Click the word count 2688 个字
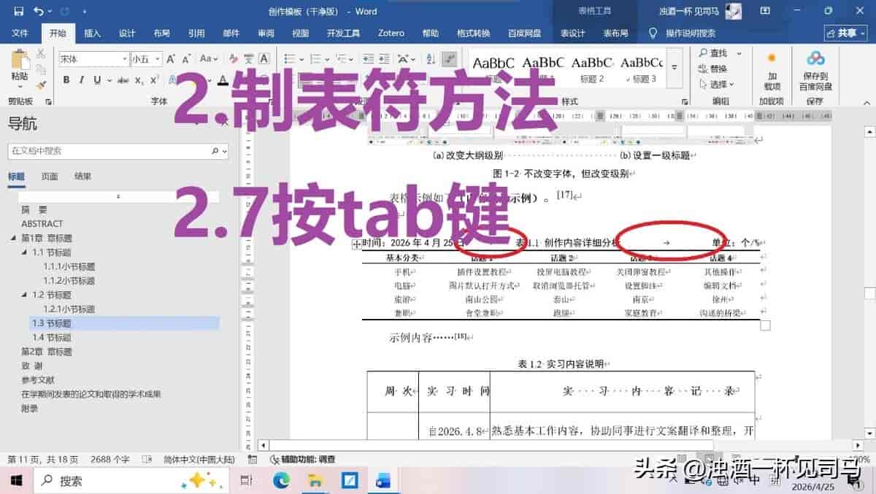 [109, 460]
